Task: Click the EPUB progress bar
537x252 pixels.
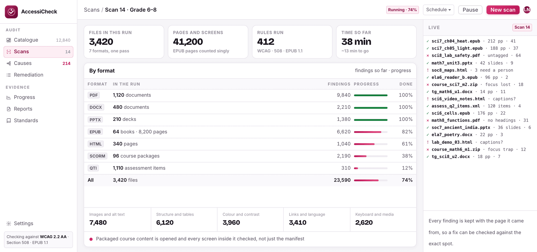Action: pos(371,132)
